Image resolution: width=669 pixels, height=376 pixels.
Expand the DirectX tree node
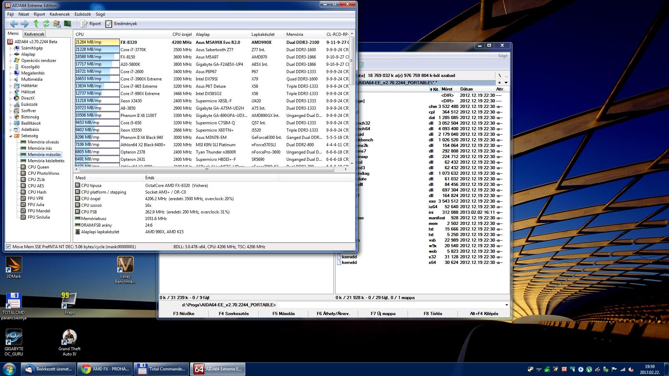click(x=10, y=99)
